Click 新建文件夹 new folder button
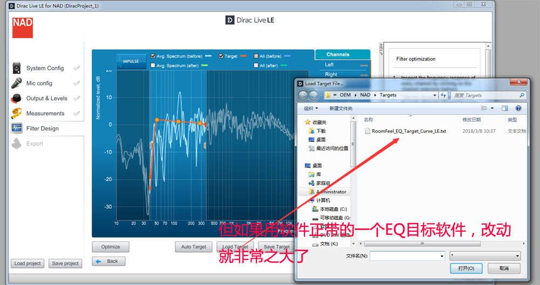Viewport: 540px width, 285px height. click(341, 108)
